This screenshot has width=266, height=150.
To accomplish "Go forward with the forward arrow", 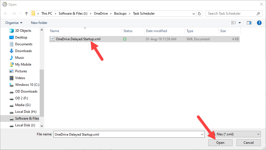I will tap(14, 14).
